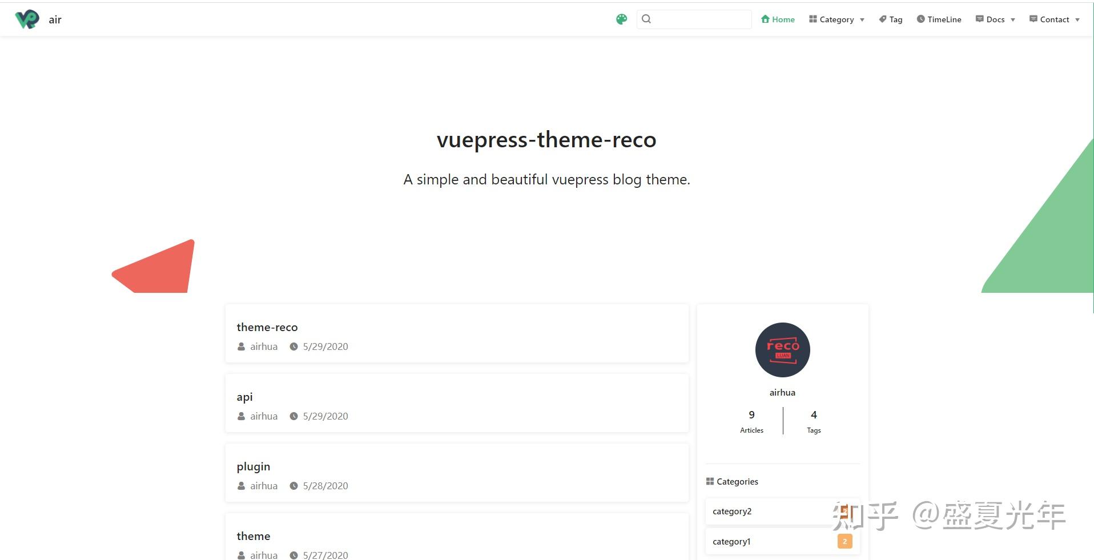The image size is (1094, 560).
Task: Click the orange badge next to category1
Action: click(844, 541)
